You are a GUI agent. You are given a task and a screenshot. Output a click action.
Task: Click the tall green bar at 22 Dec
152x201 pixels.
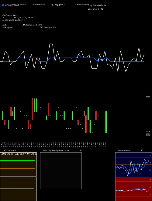106,122
